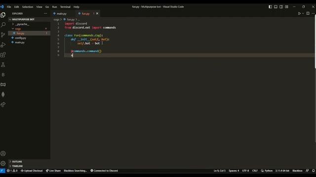Click the Run Python File play button
Viewport: 316px width, 177px height.
point(299,13)
